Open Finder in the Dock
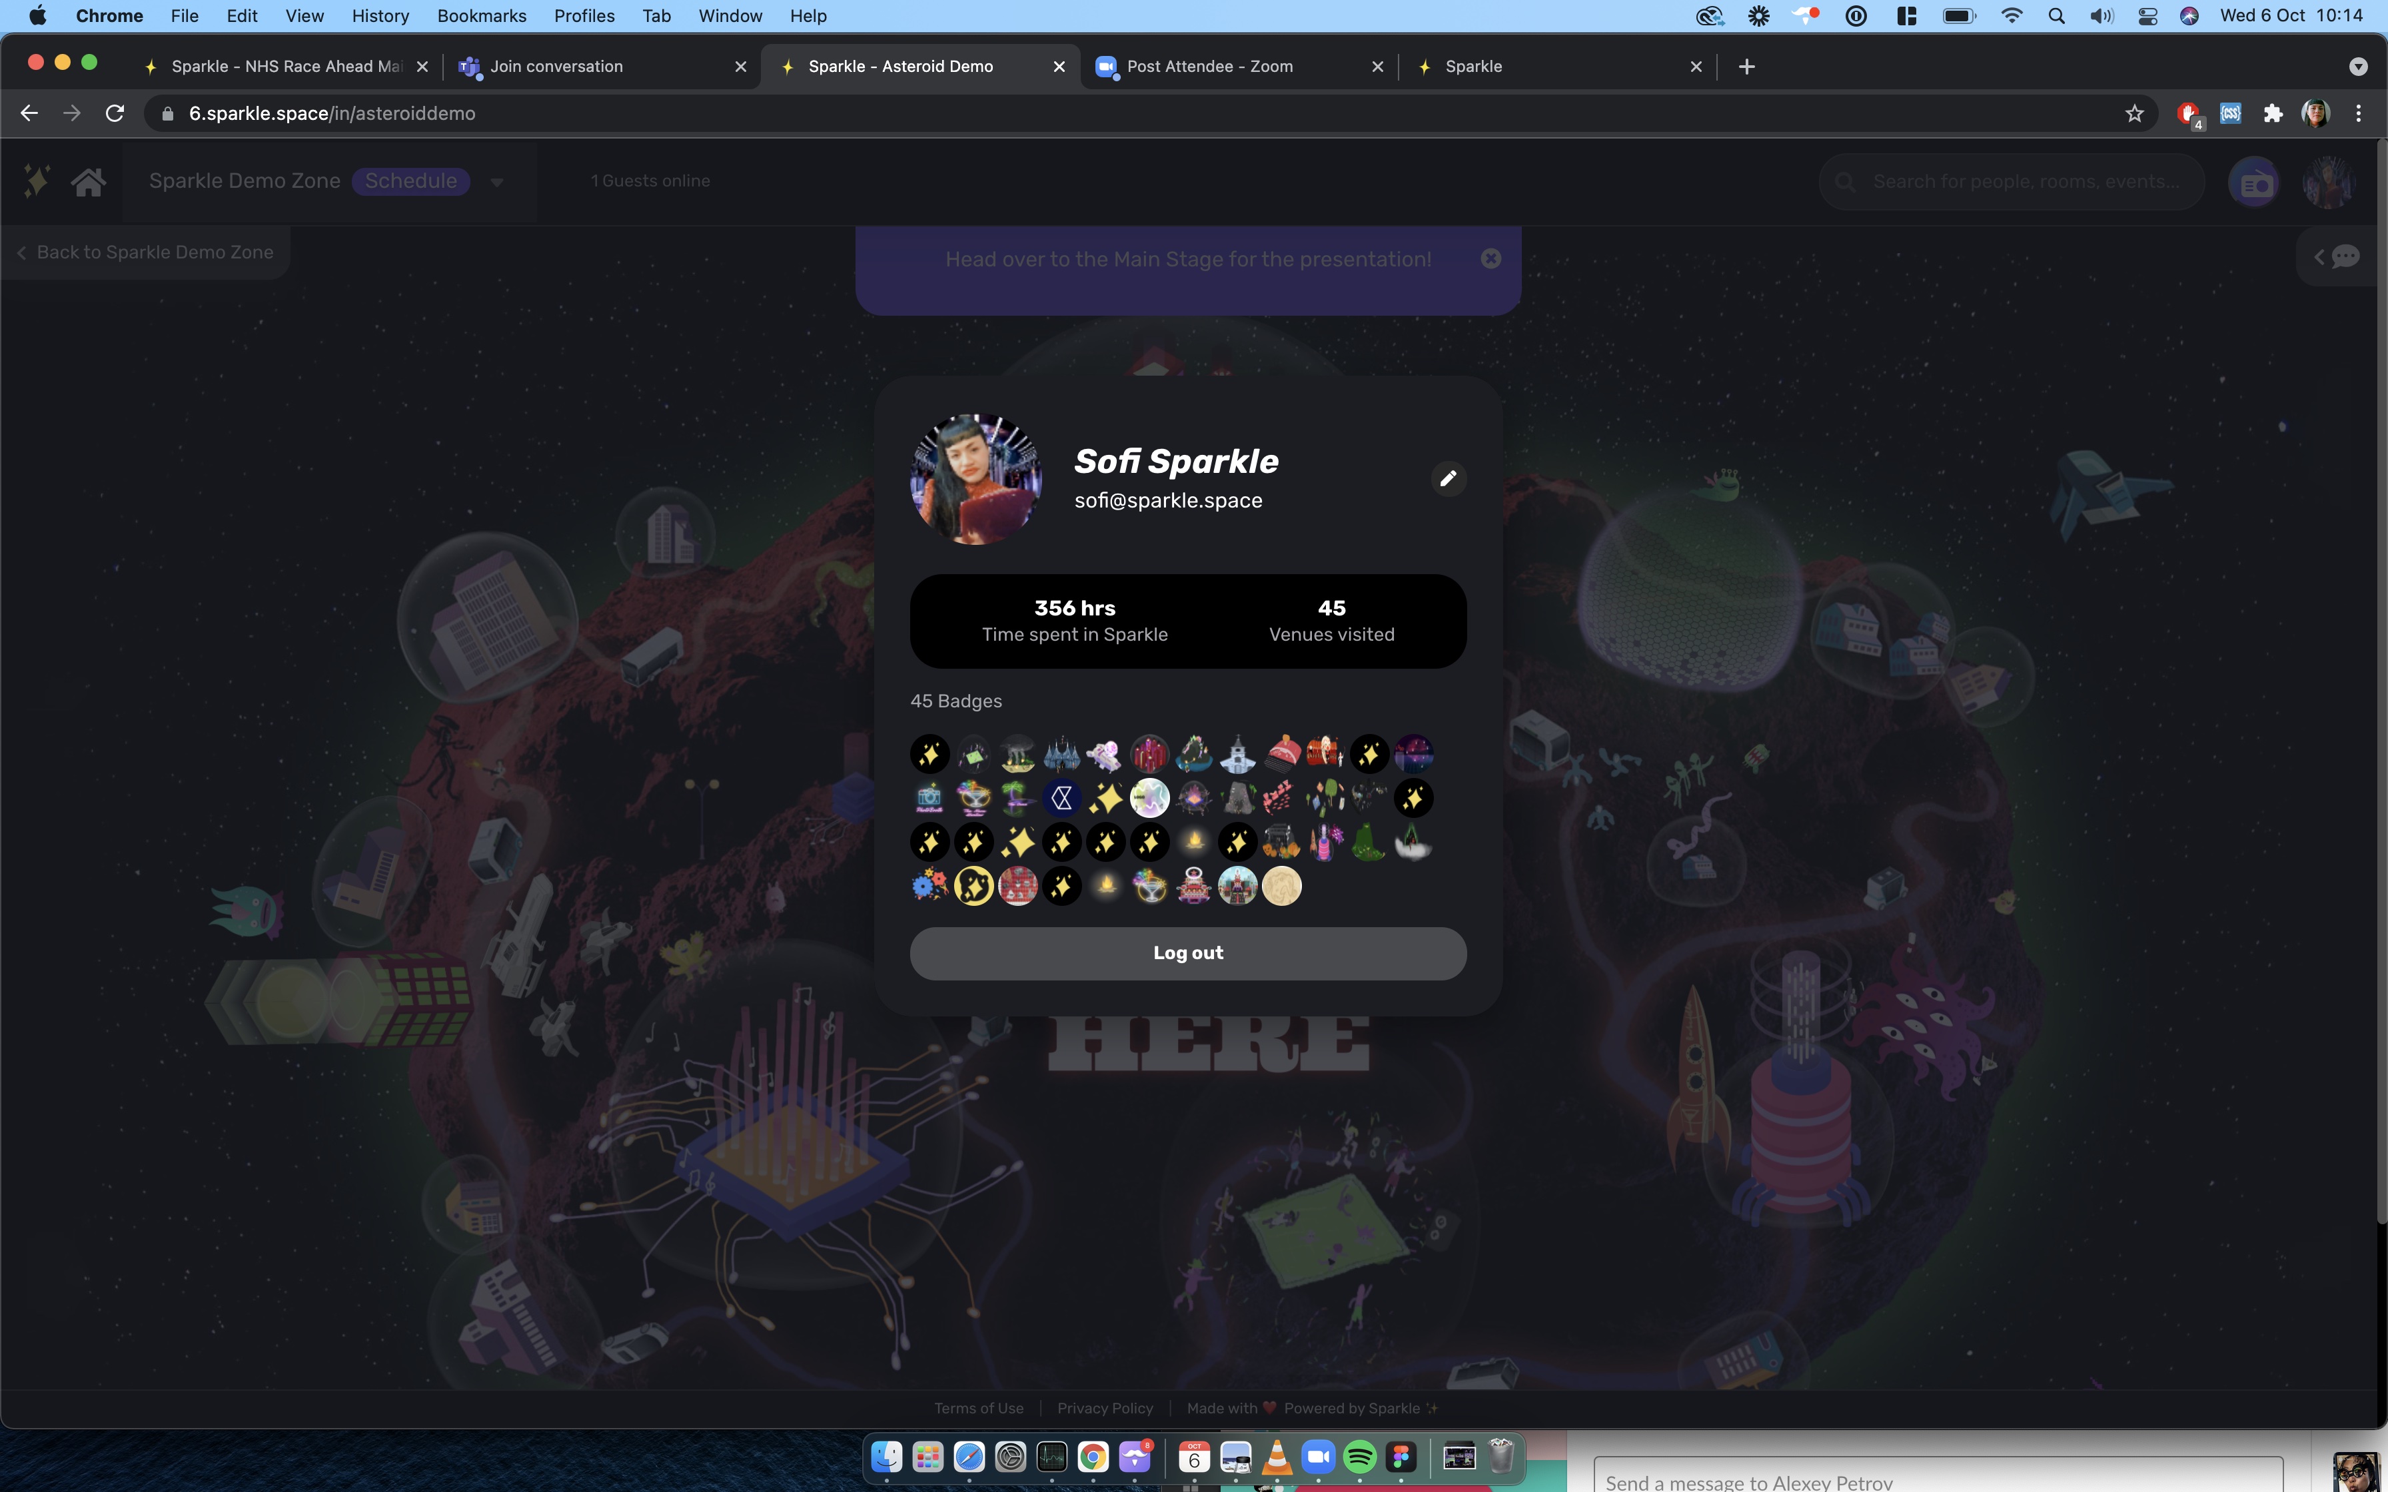Viewport: 2388px width, 1492px height. pos(886,1457)
